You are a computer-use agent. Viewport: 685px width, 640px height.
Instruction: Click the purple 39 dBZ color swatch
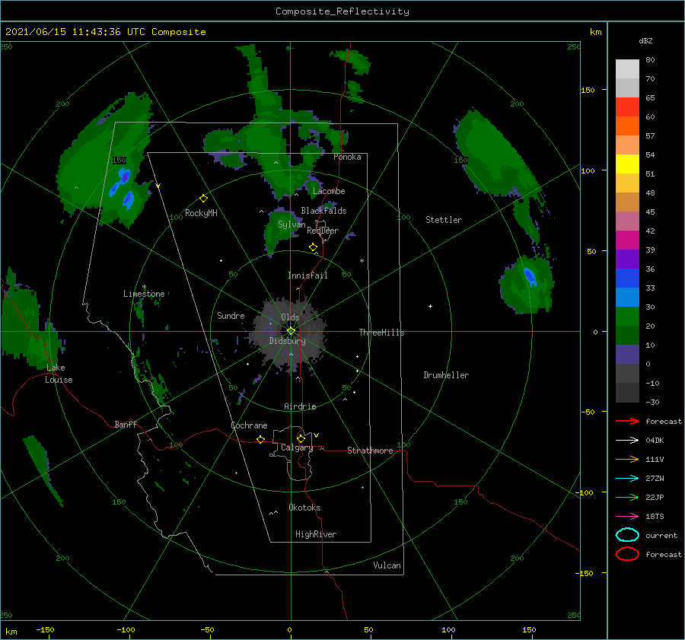point(627,260)
